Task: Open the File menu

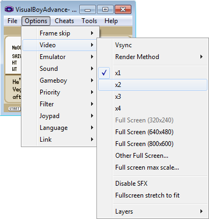Action: click(x=12, y=21)
